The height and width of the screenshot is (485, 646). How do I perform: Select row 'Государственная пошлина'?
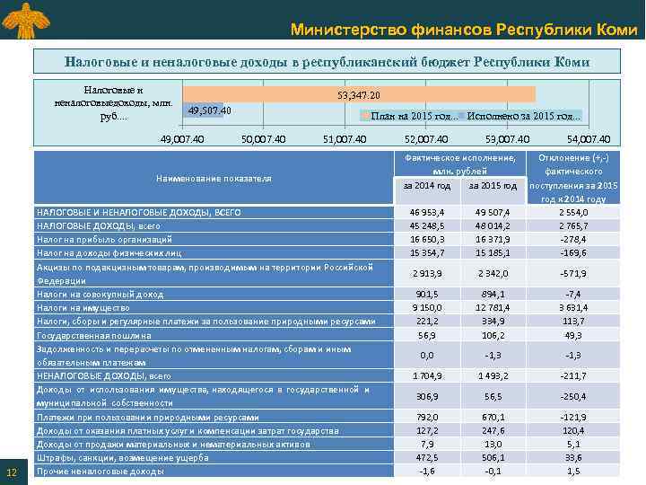click(327, 335)
